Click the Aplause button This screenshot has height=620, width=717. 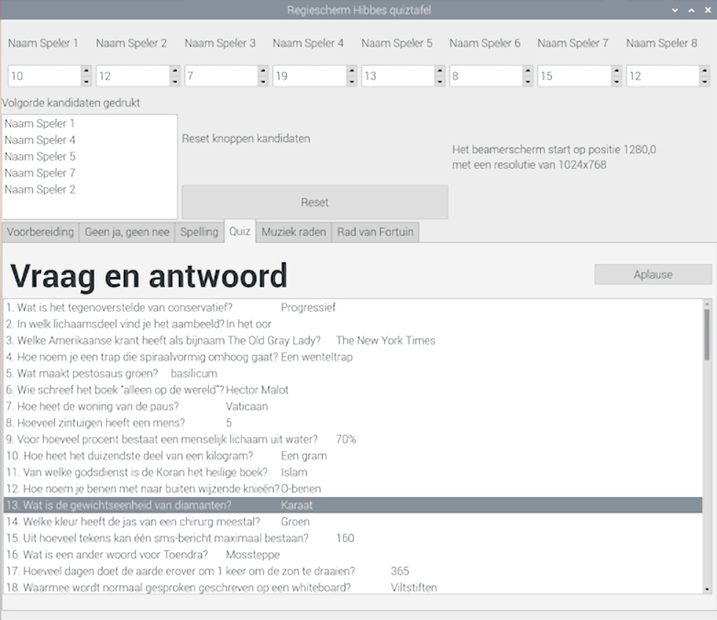[x=652, y=274]
